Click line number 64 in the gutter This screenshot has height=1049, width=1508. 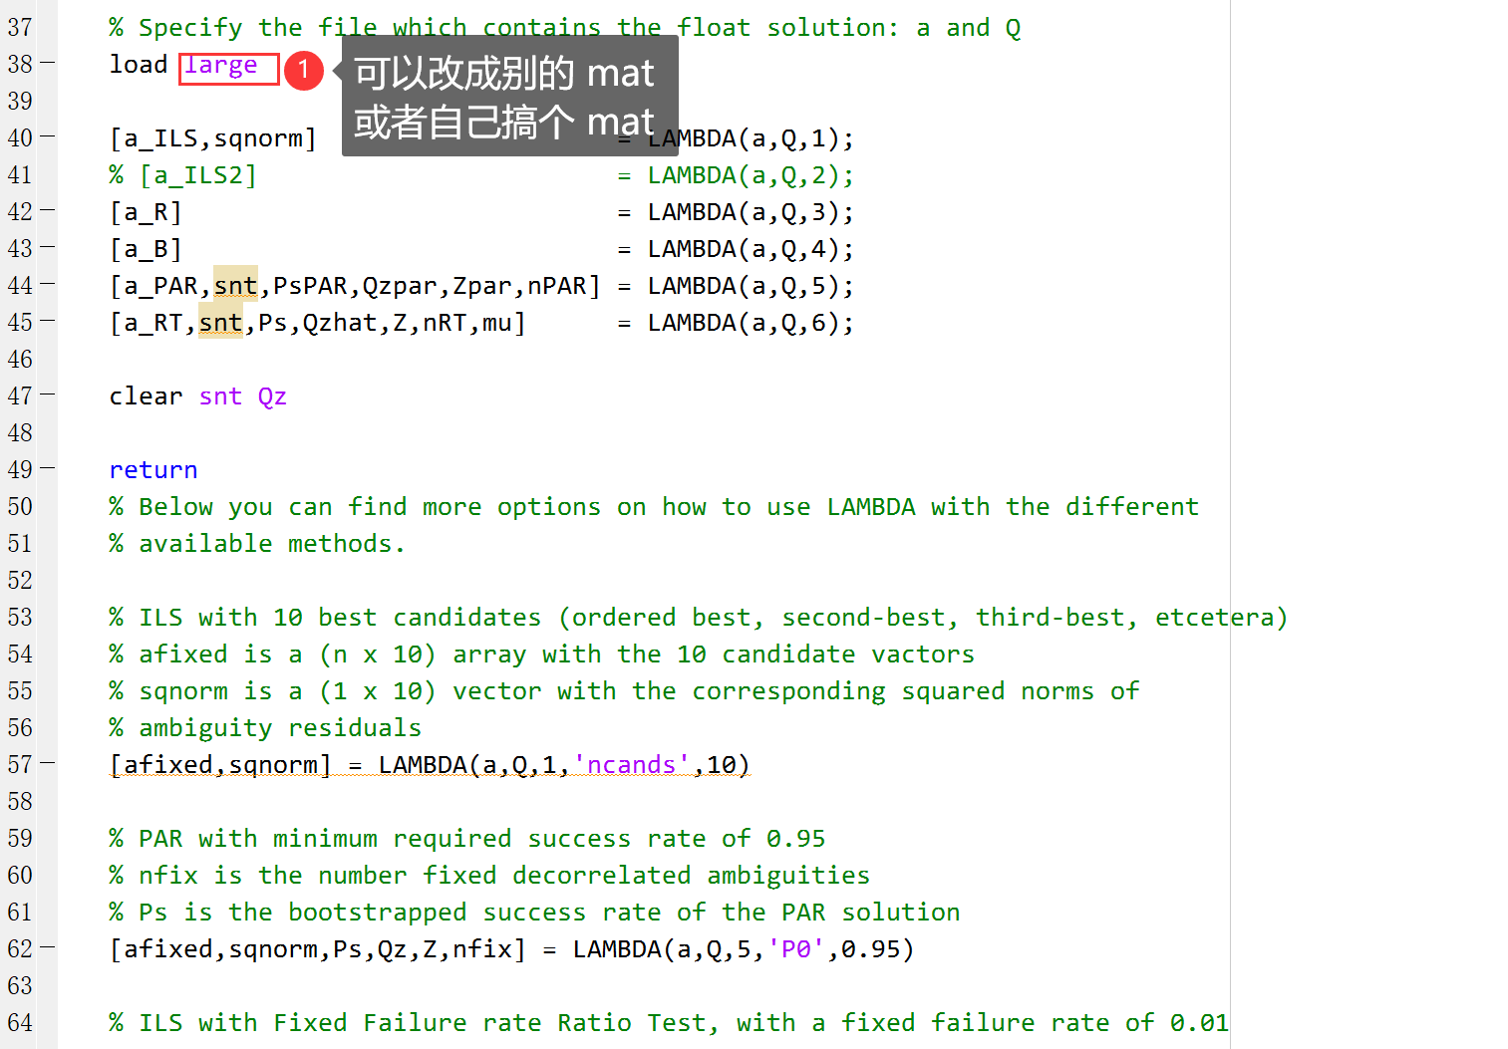pos(20,1023)
